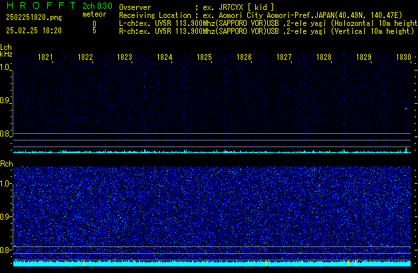Click the yellow Rch marker between 1826 and 1827

point(266,263)
